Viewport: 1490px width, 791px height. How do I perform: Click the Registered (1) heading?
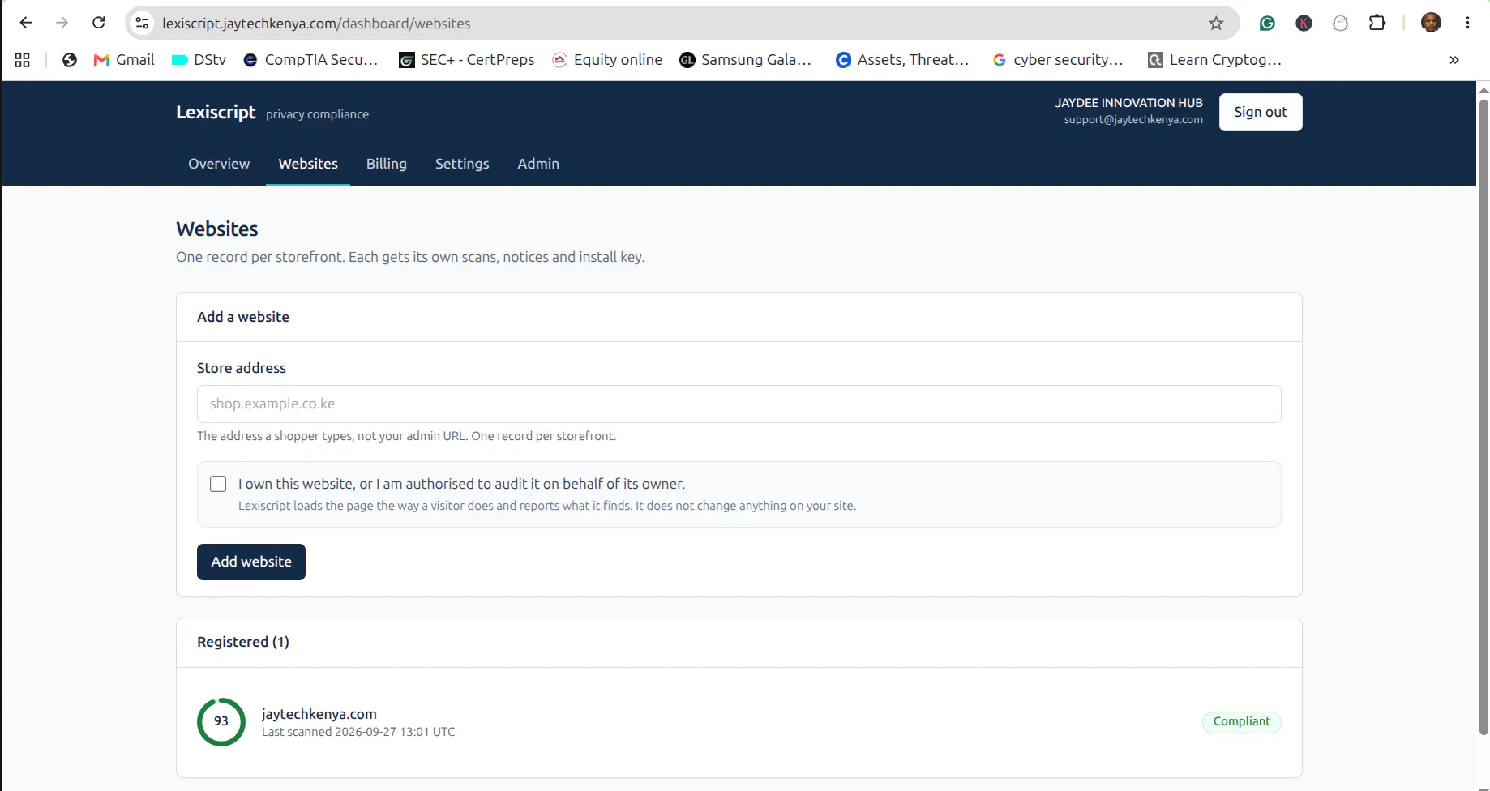tap(243, 642)
